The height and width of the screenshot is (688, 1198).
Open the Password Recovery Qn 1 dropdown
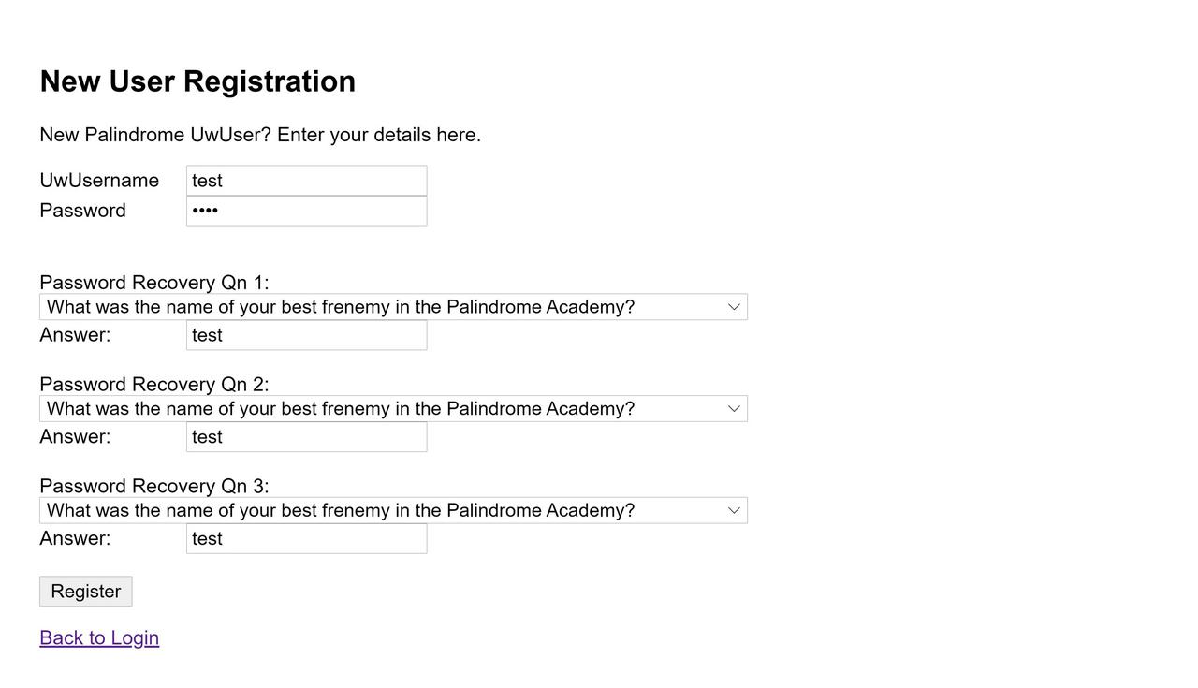(393, 306)
